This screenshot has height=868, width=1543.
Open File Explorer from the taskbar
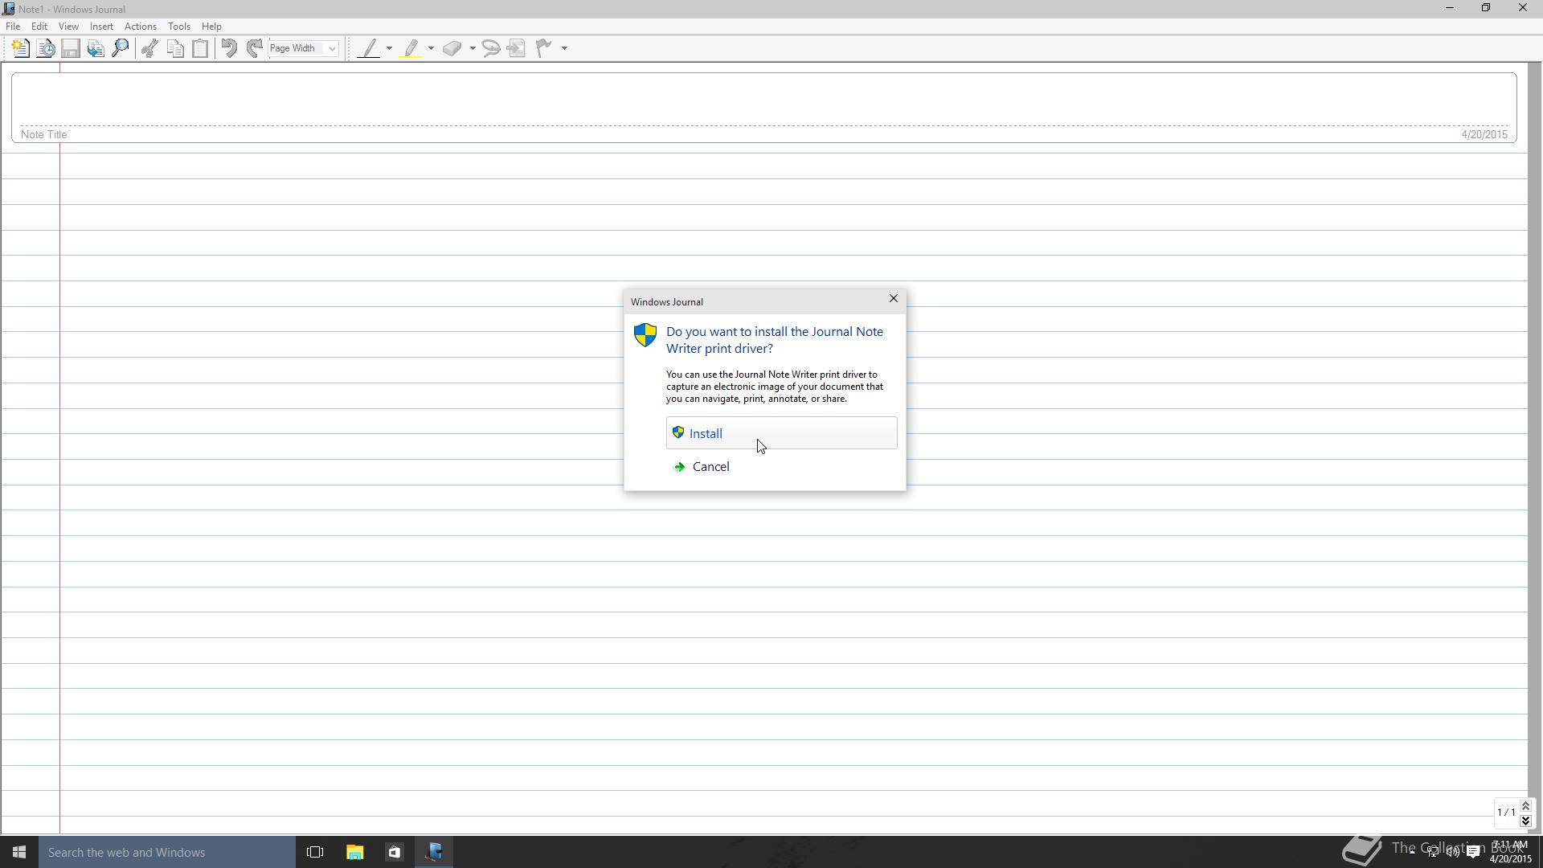pos(354,852)
